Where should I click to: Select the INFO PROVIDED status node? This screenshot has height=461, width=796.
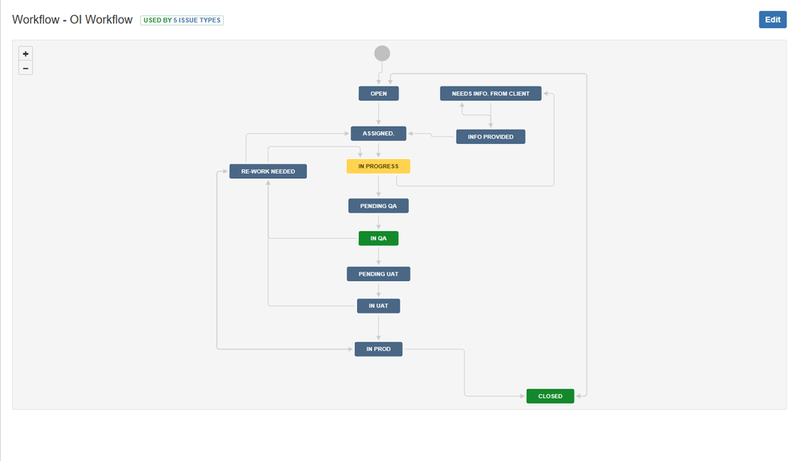point(490,136)
